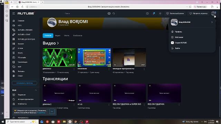Open RUTUBE x PREMIER in sidebar
Image resolution: width=221 pixels, height=124 pixels.
(x=25, y=30)
